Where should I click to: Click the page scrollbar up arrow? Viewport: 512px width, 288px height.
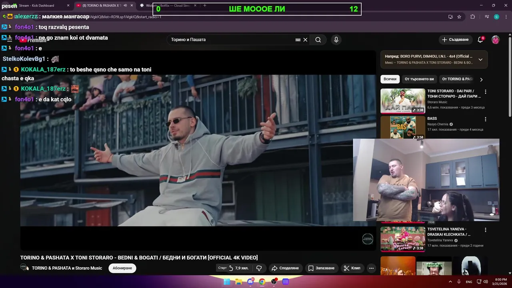pyautogui.click(x=510, y=34)
